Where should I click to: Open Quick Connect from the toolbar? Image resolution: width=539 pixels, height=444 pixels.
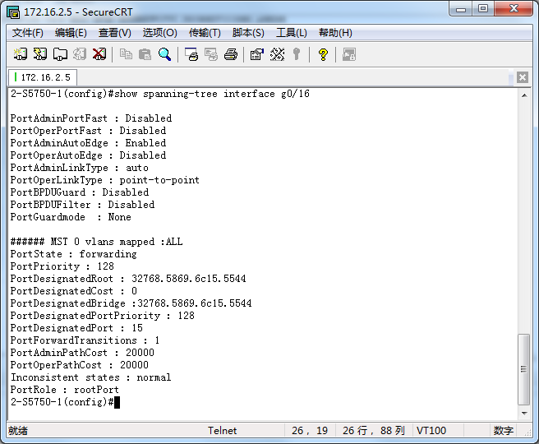tap(40, 54)
